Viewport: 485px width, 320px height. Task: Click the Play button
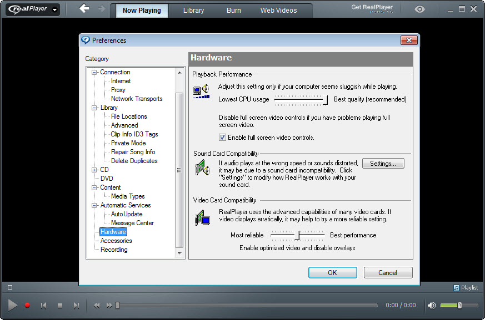12,306
